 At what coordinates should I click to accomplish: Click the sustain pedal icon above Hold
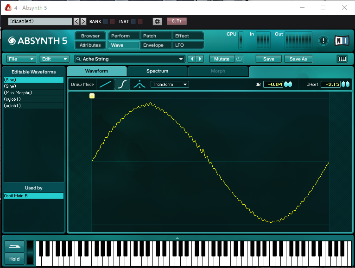15,247
